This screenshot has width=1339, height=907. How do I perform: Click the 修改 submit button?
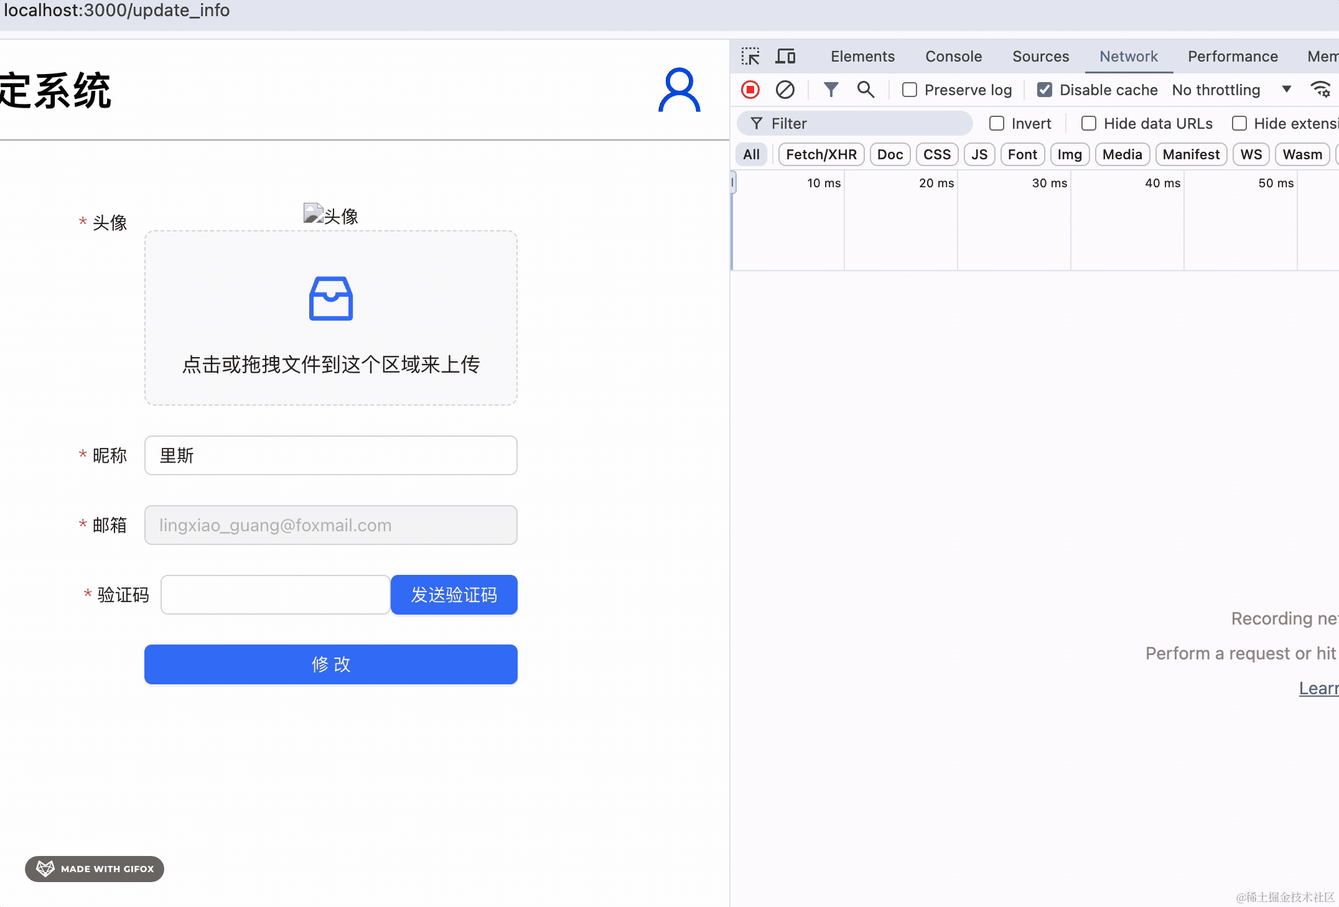331,664
